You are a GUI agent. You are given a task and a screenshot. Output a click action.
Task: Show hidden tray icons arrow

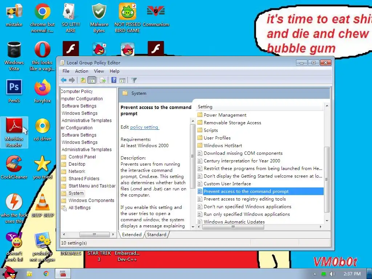coord(315,274)
